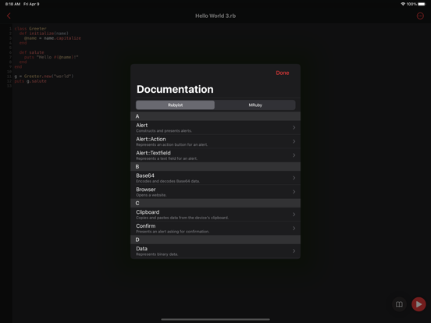The width and height of the screenshot is (431, 323).
Task: Click the Greeter.new("world") code line
Action: coord(44,76)
